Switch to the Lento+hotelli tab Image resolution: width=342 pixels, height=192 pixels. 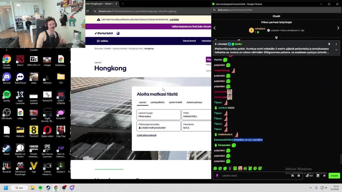tap(175, 102)
